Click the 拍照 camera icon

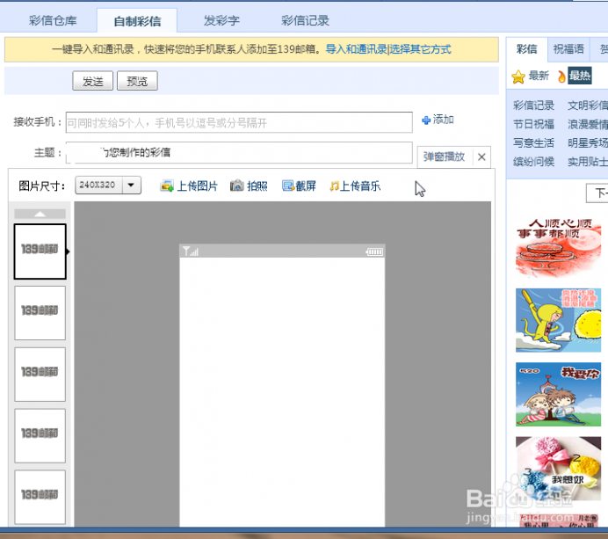[x=237, y=186]
